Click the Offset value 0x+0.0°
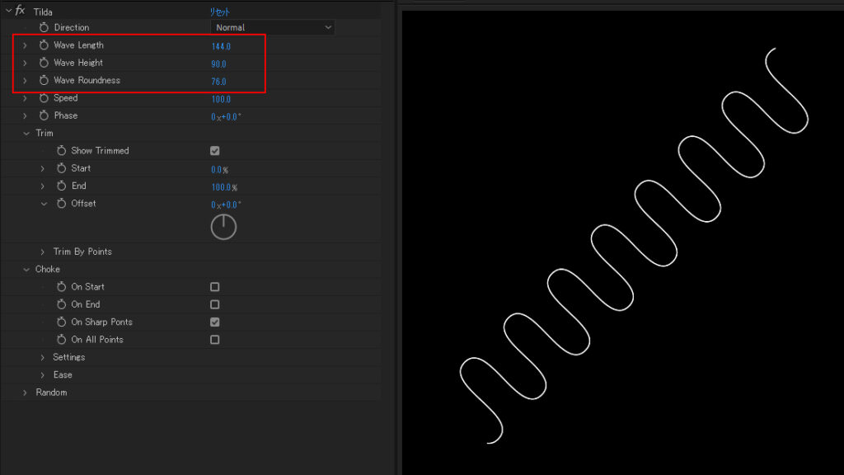 pos(226,205)
